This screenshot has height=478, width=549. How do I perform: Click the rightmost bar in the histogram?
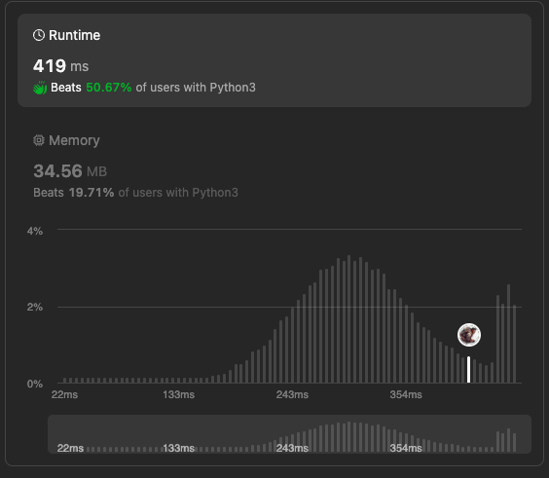click(514, 344)
